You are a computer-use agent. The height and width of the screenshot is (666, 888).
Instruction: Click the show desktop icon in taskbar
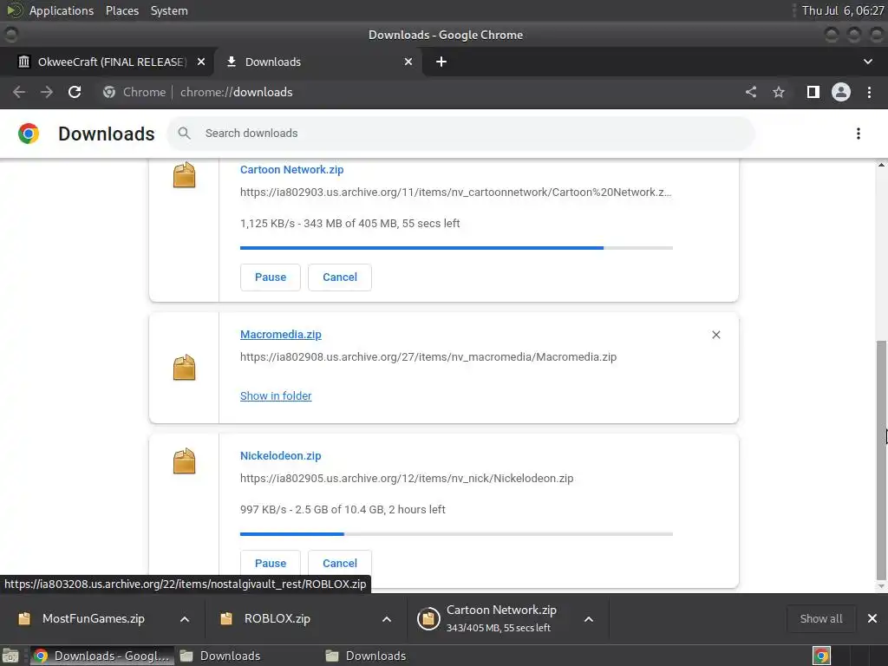pos(10,656)
